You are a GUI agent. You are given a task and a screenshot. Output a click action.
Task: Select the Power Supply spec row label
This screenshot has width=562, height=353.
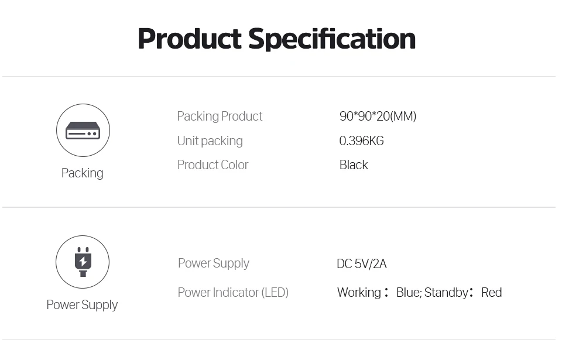[x=213, y=263]
